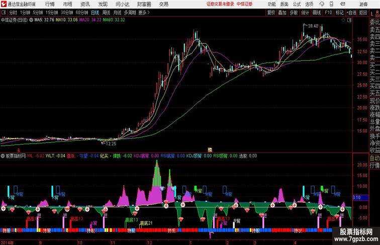The image size is (380, 245).
Task: Switch to 60分钟 period tab
Action: click(82, 13)
